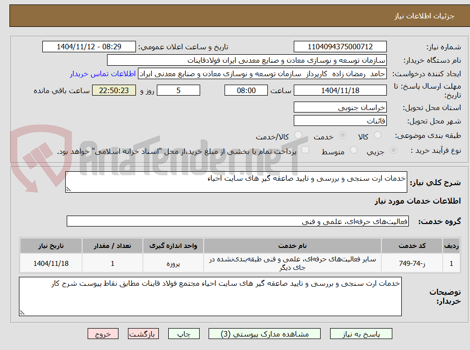Viewport: 470px width, 350px height.
Task: Click the شماره نیاز field 1104094375000712
Action: 340,47
